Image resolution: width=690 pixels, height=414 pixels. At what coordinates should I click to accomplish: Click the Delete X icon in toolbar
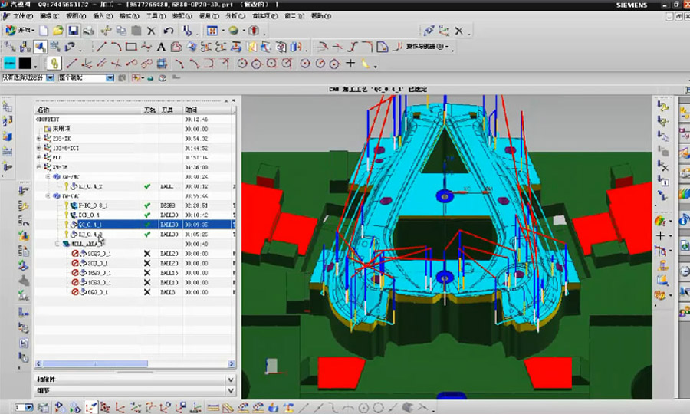[x=151, y=31]
